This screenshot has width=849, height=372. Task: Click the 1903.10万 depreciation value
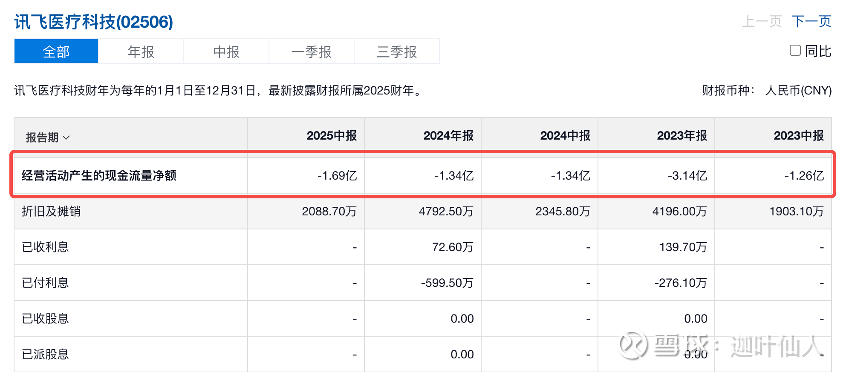[x=797, y=211]
